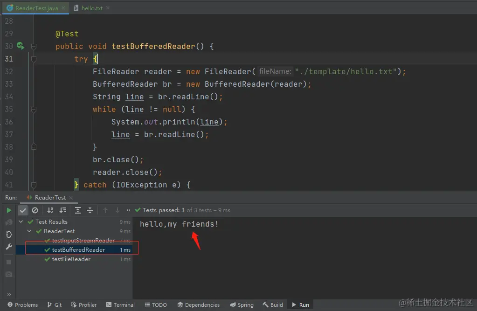
Task: Collapse all test results
Action: [90, 210]
